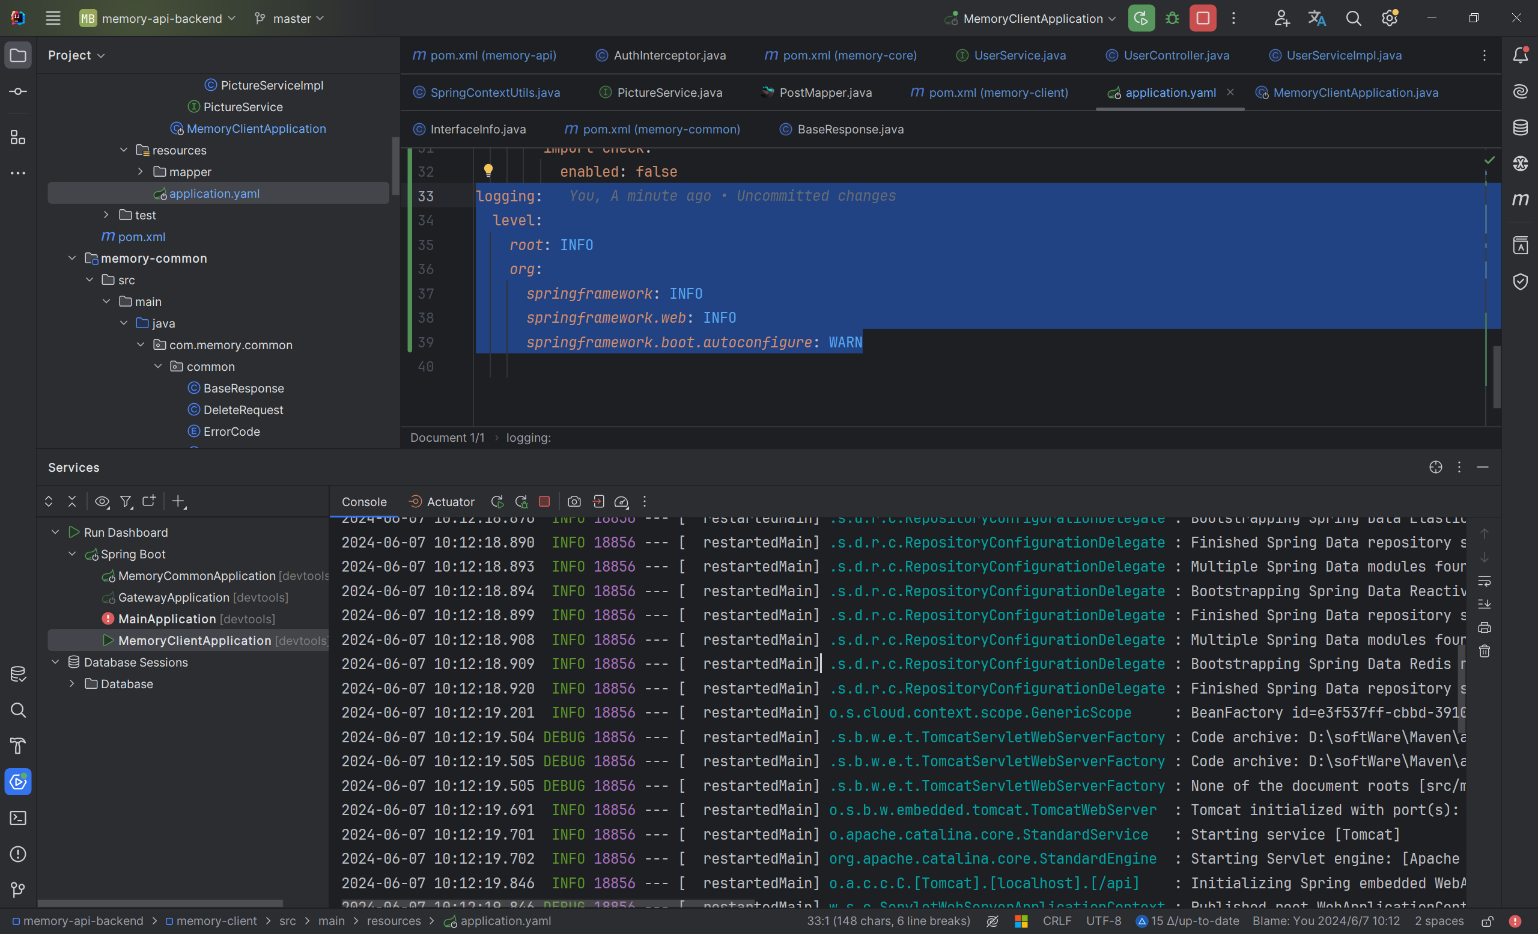Screen dimensions: 1538x934
Task: Open IDE settings gear icon
Action: 1390,18
